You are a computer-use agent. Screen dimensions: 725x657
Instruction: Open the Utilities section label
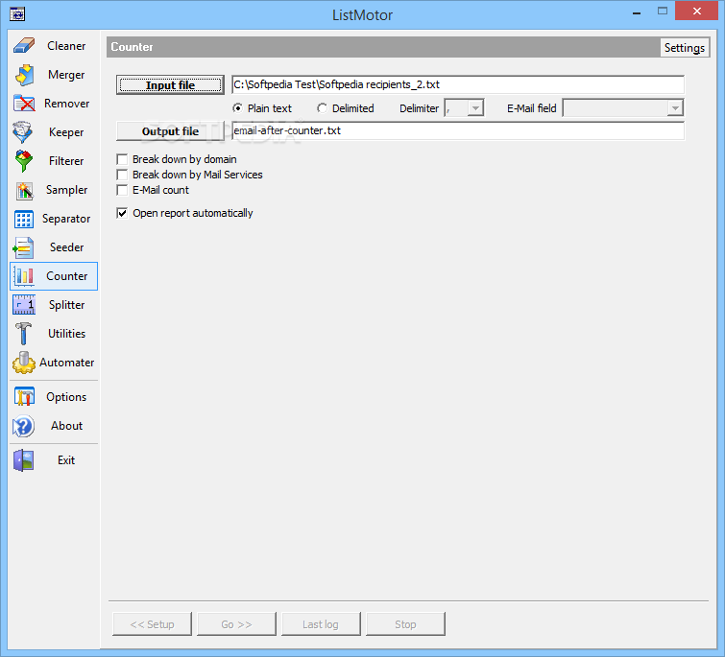coord(66,334)
